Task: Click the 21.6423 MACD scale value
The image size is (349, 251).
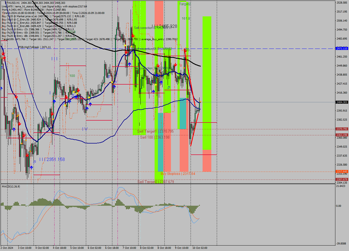Action: pyautogui.click(x=341, y=186)
